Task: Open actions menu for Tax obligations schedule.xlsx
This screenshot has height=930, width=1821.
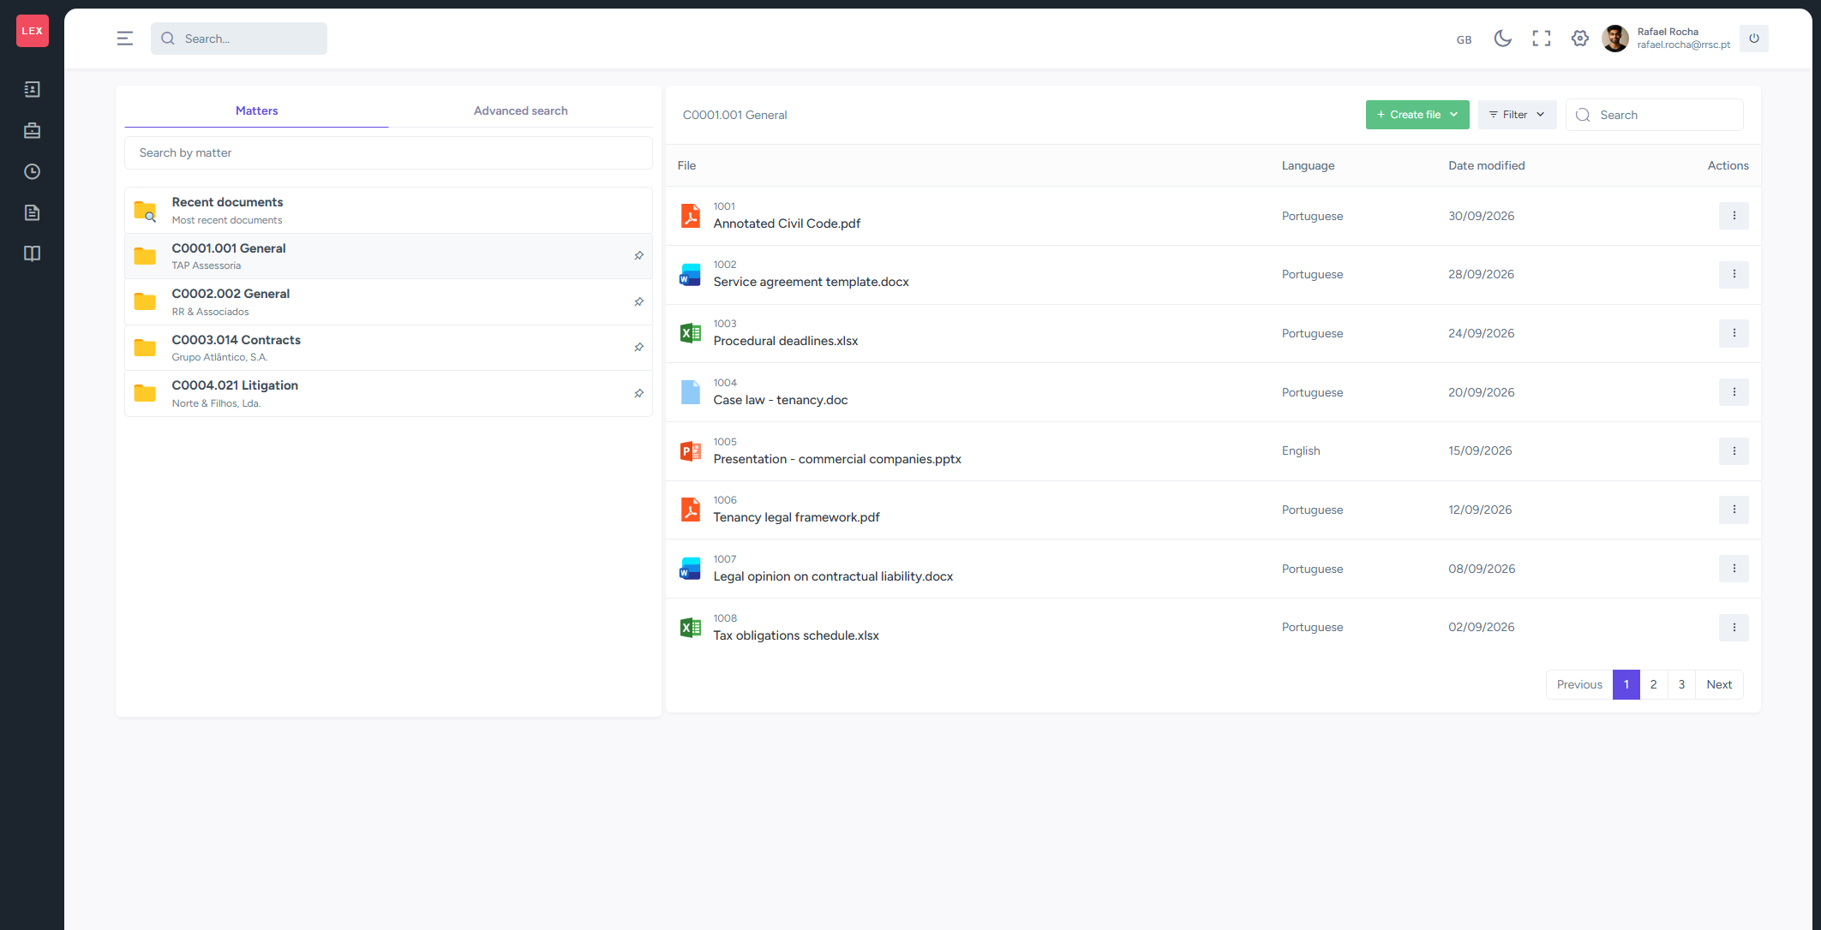Action: (1734, 627)
